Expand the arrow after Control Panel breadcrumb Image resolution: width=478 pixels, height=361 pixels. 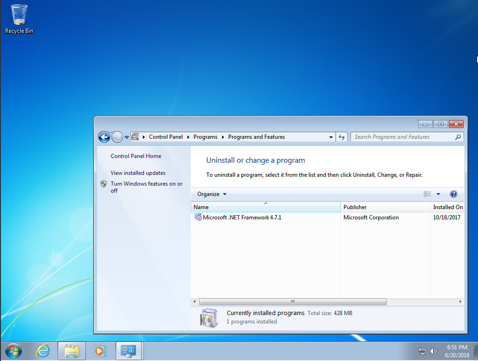click(x=188, y=137)
